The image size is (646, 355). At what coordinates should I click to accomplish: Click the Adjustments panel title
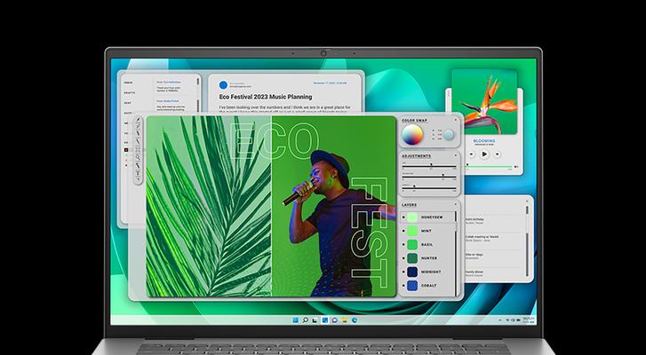click(x=417, y=156)
